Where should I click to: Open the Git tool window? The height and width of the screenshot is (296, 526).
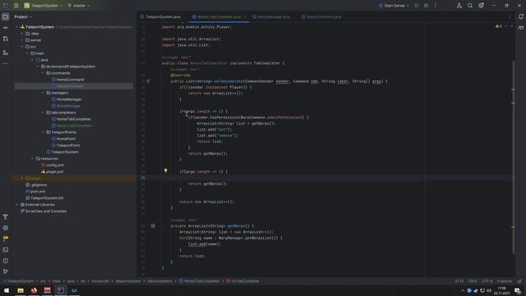[x=6, y=271]
